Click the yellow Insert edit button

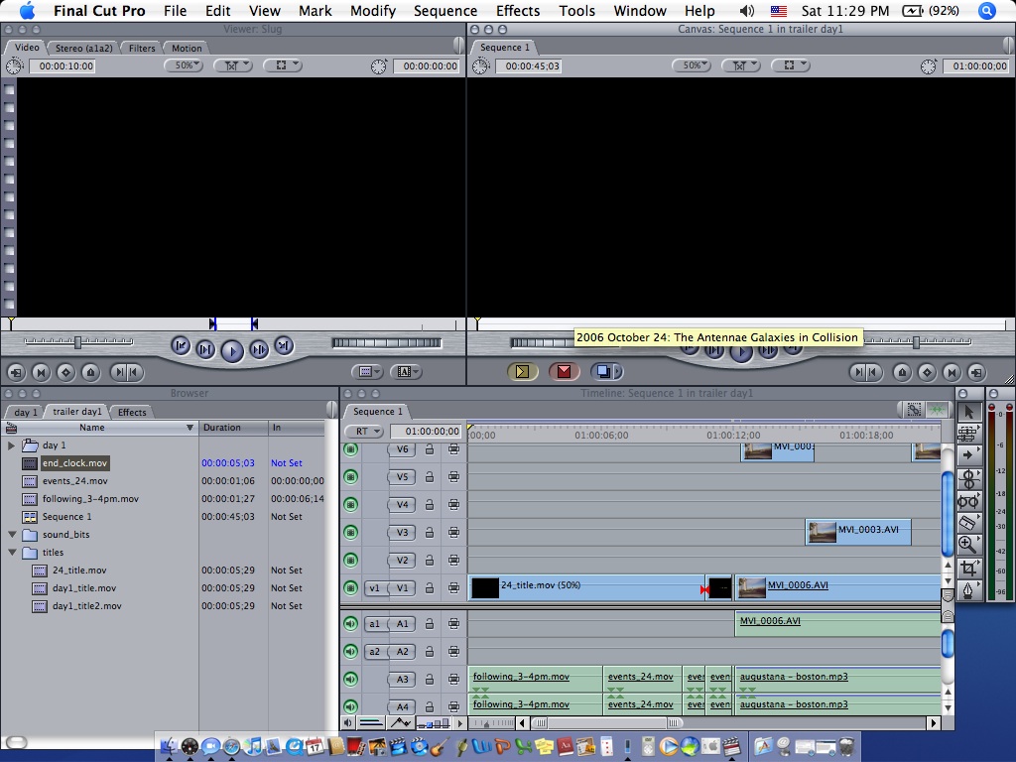522,371
